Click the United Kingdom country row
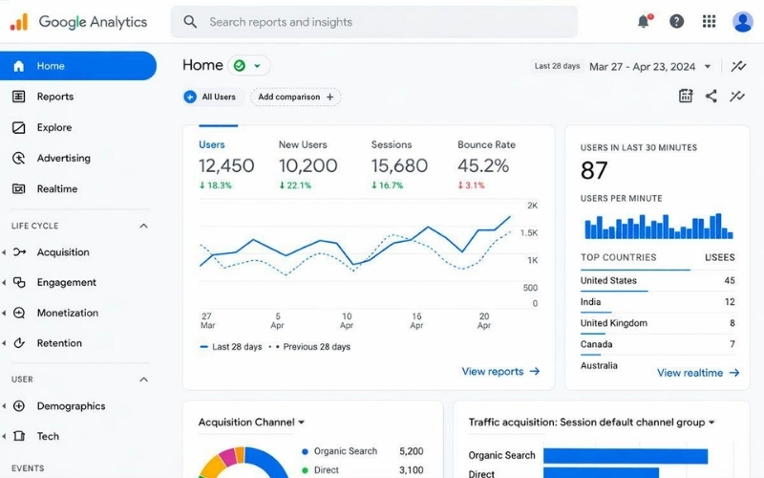 [x=657, y=323]
